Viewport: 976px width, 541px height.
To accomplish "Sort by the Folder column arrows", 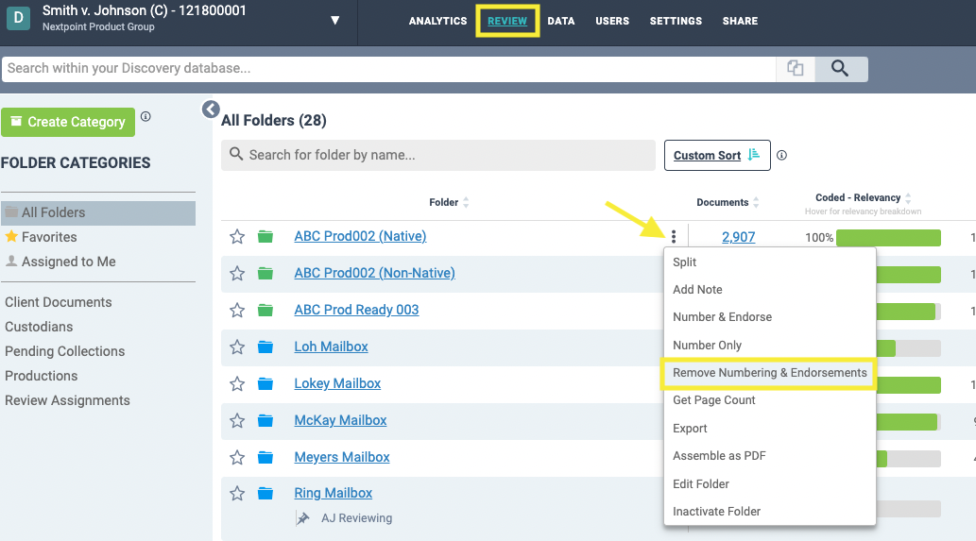I will click(x=466, y=202).
